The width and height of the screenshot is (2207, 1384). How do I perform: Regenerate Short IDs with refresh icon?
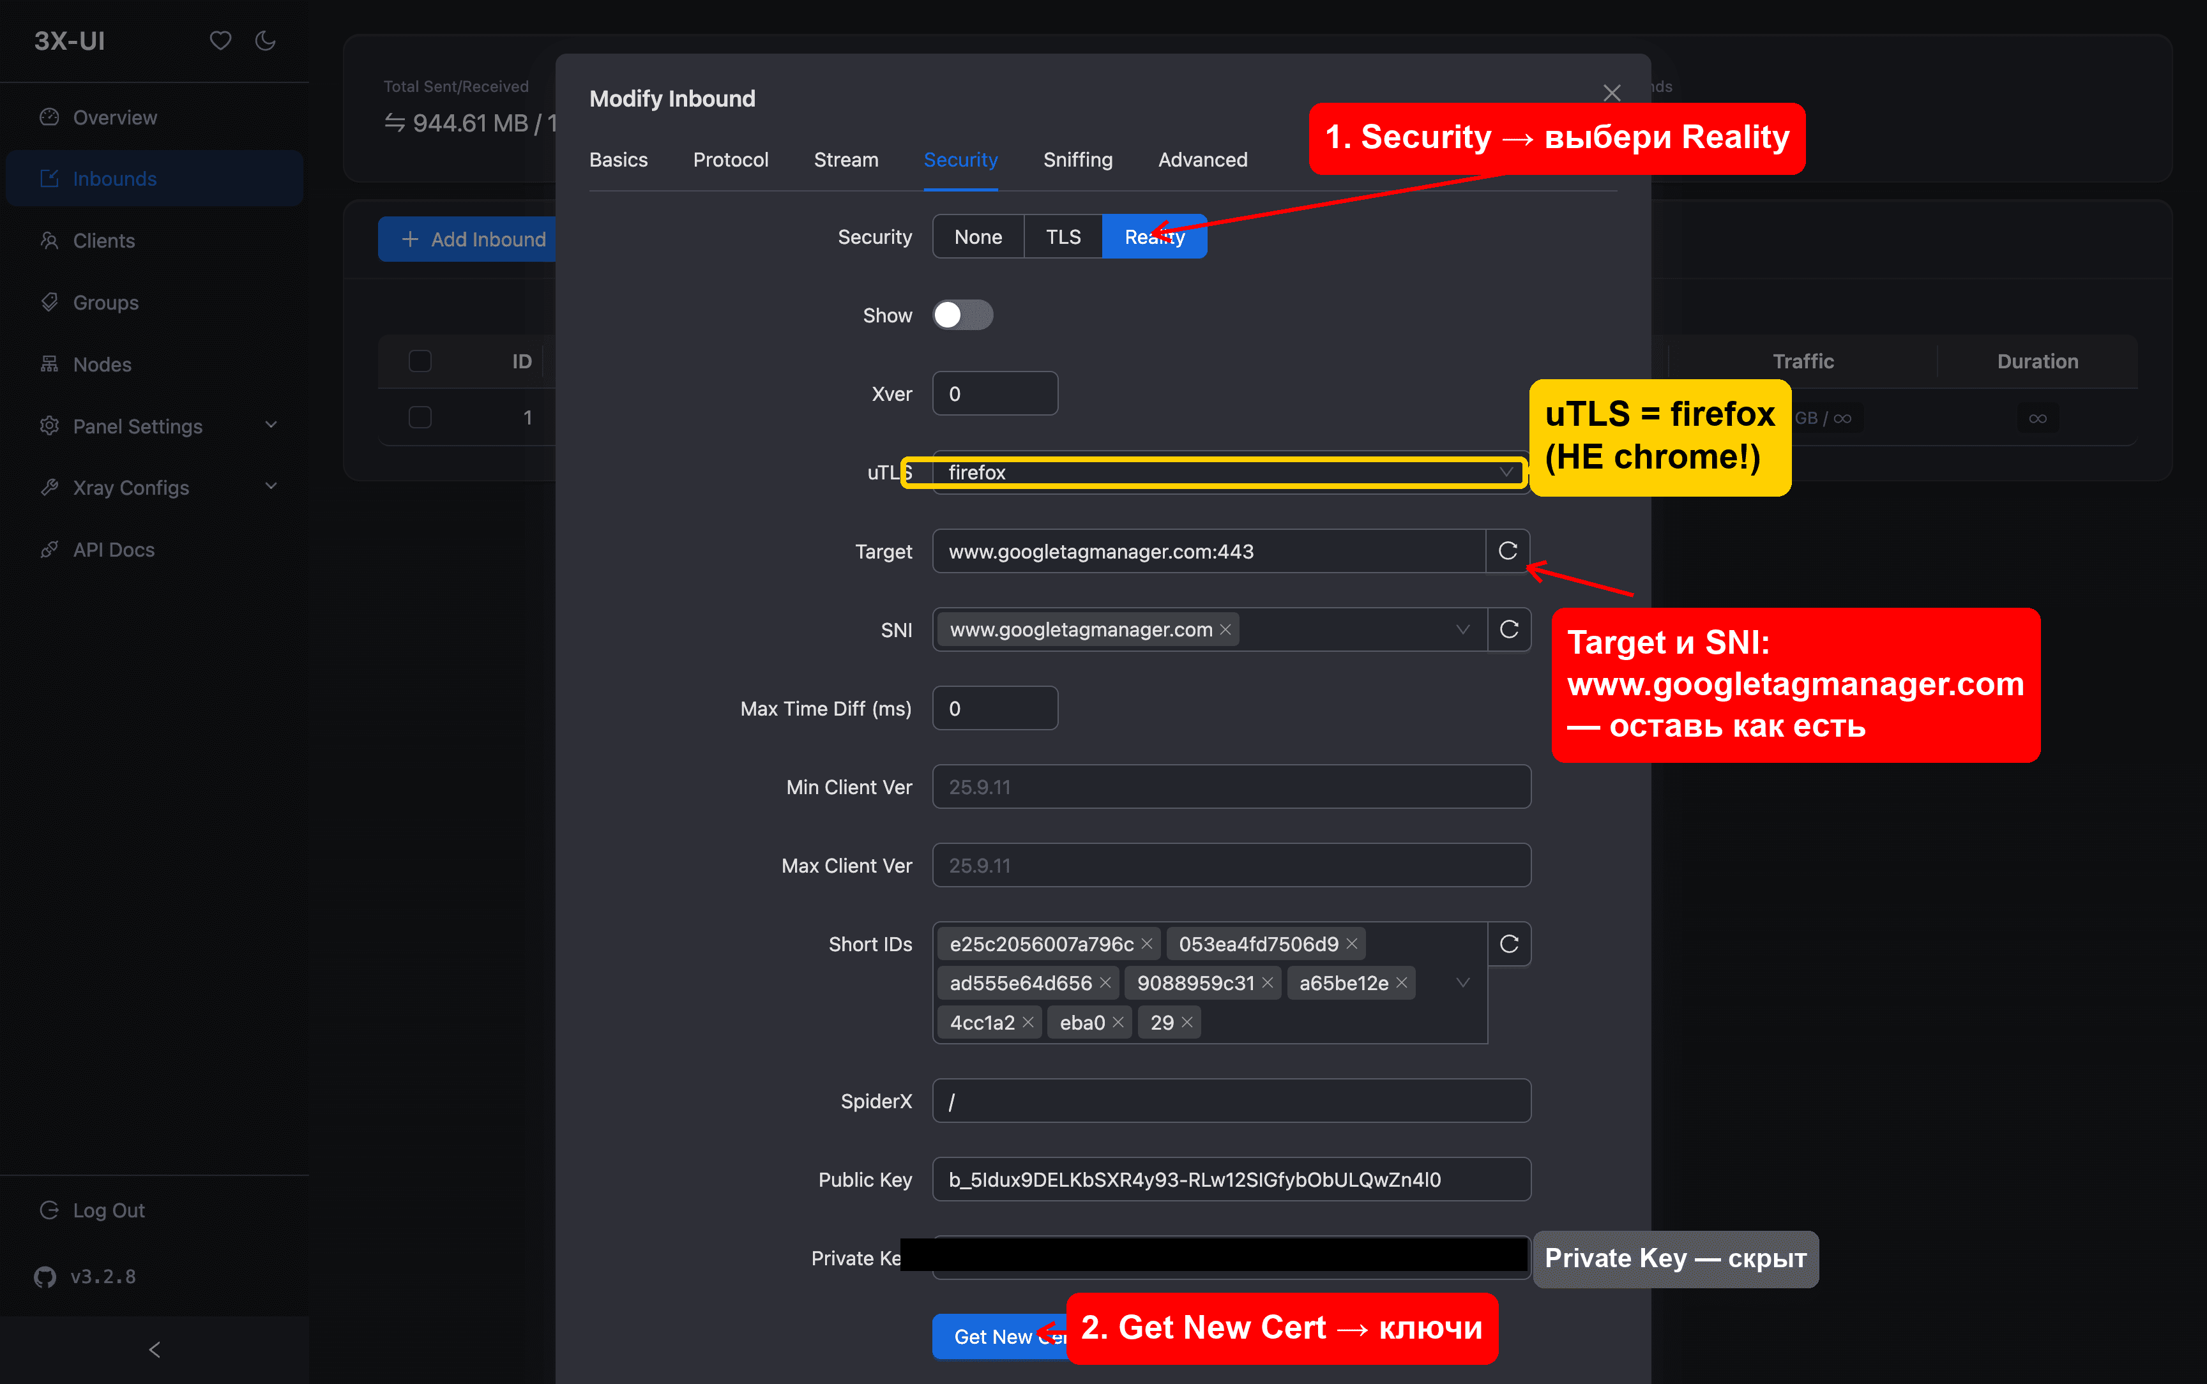click(1510, 944)
